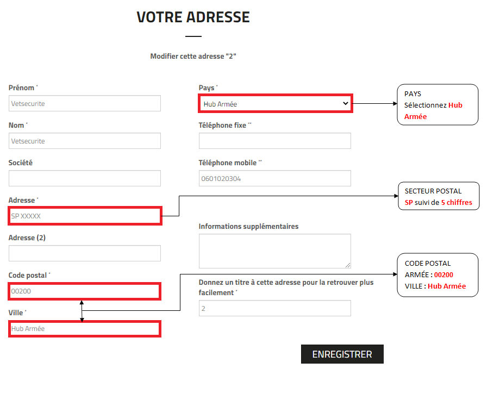Viewport: 494px width, 400px height.
Task: Click the Ville field containing Hub Armée
Action: click(84, 329)
